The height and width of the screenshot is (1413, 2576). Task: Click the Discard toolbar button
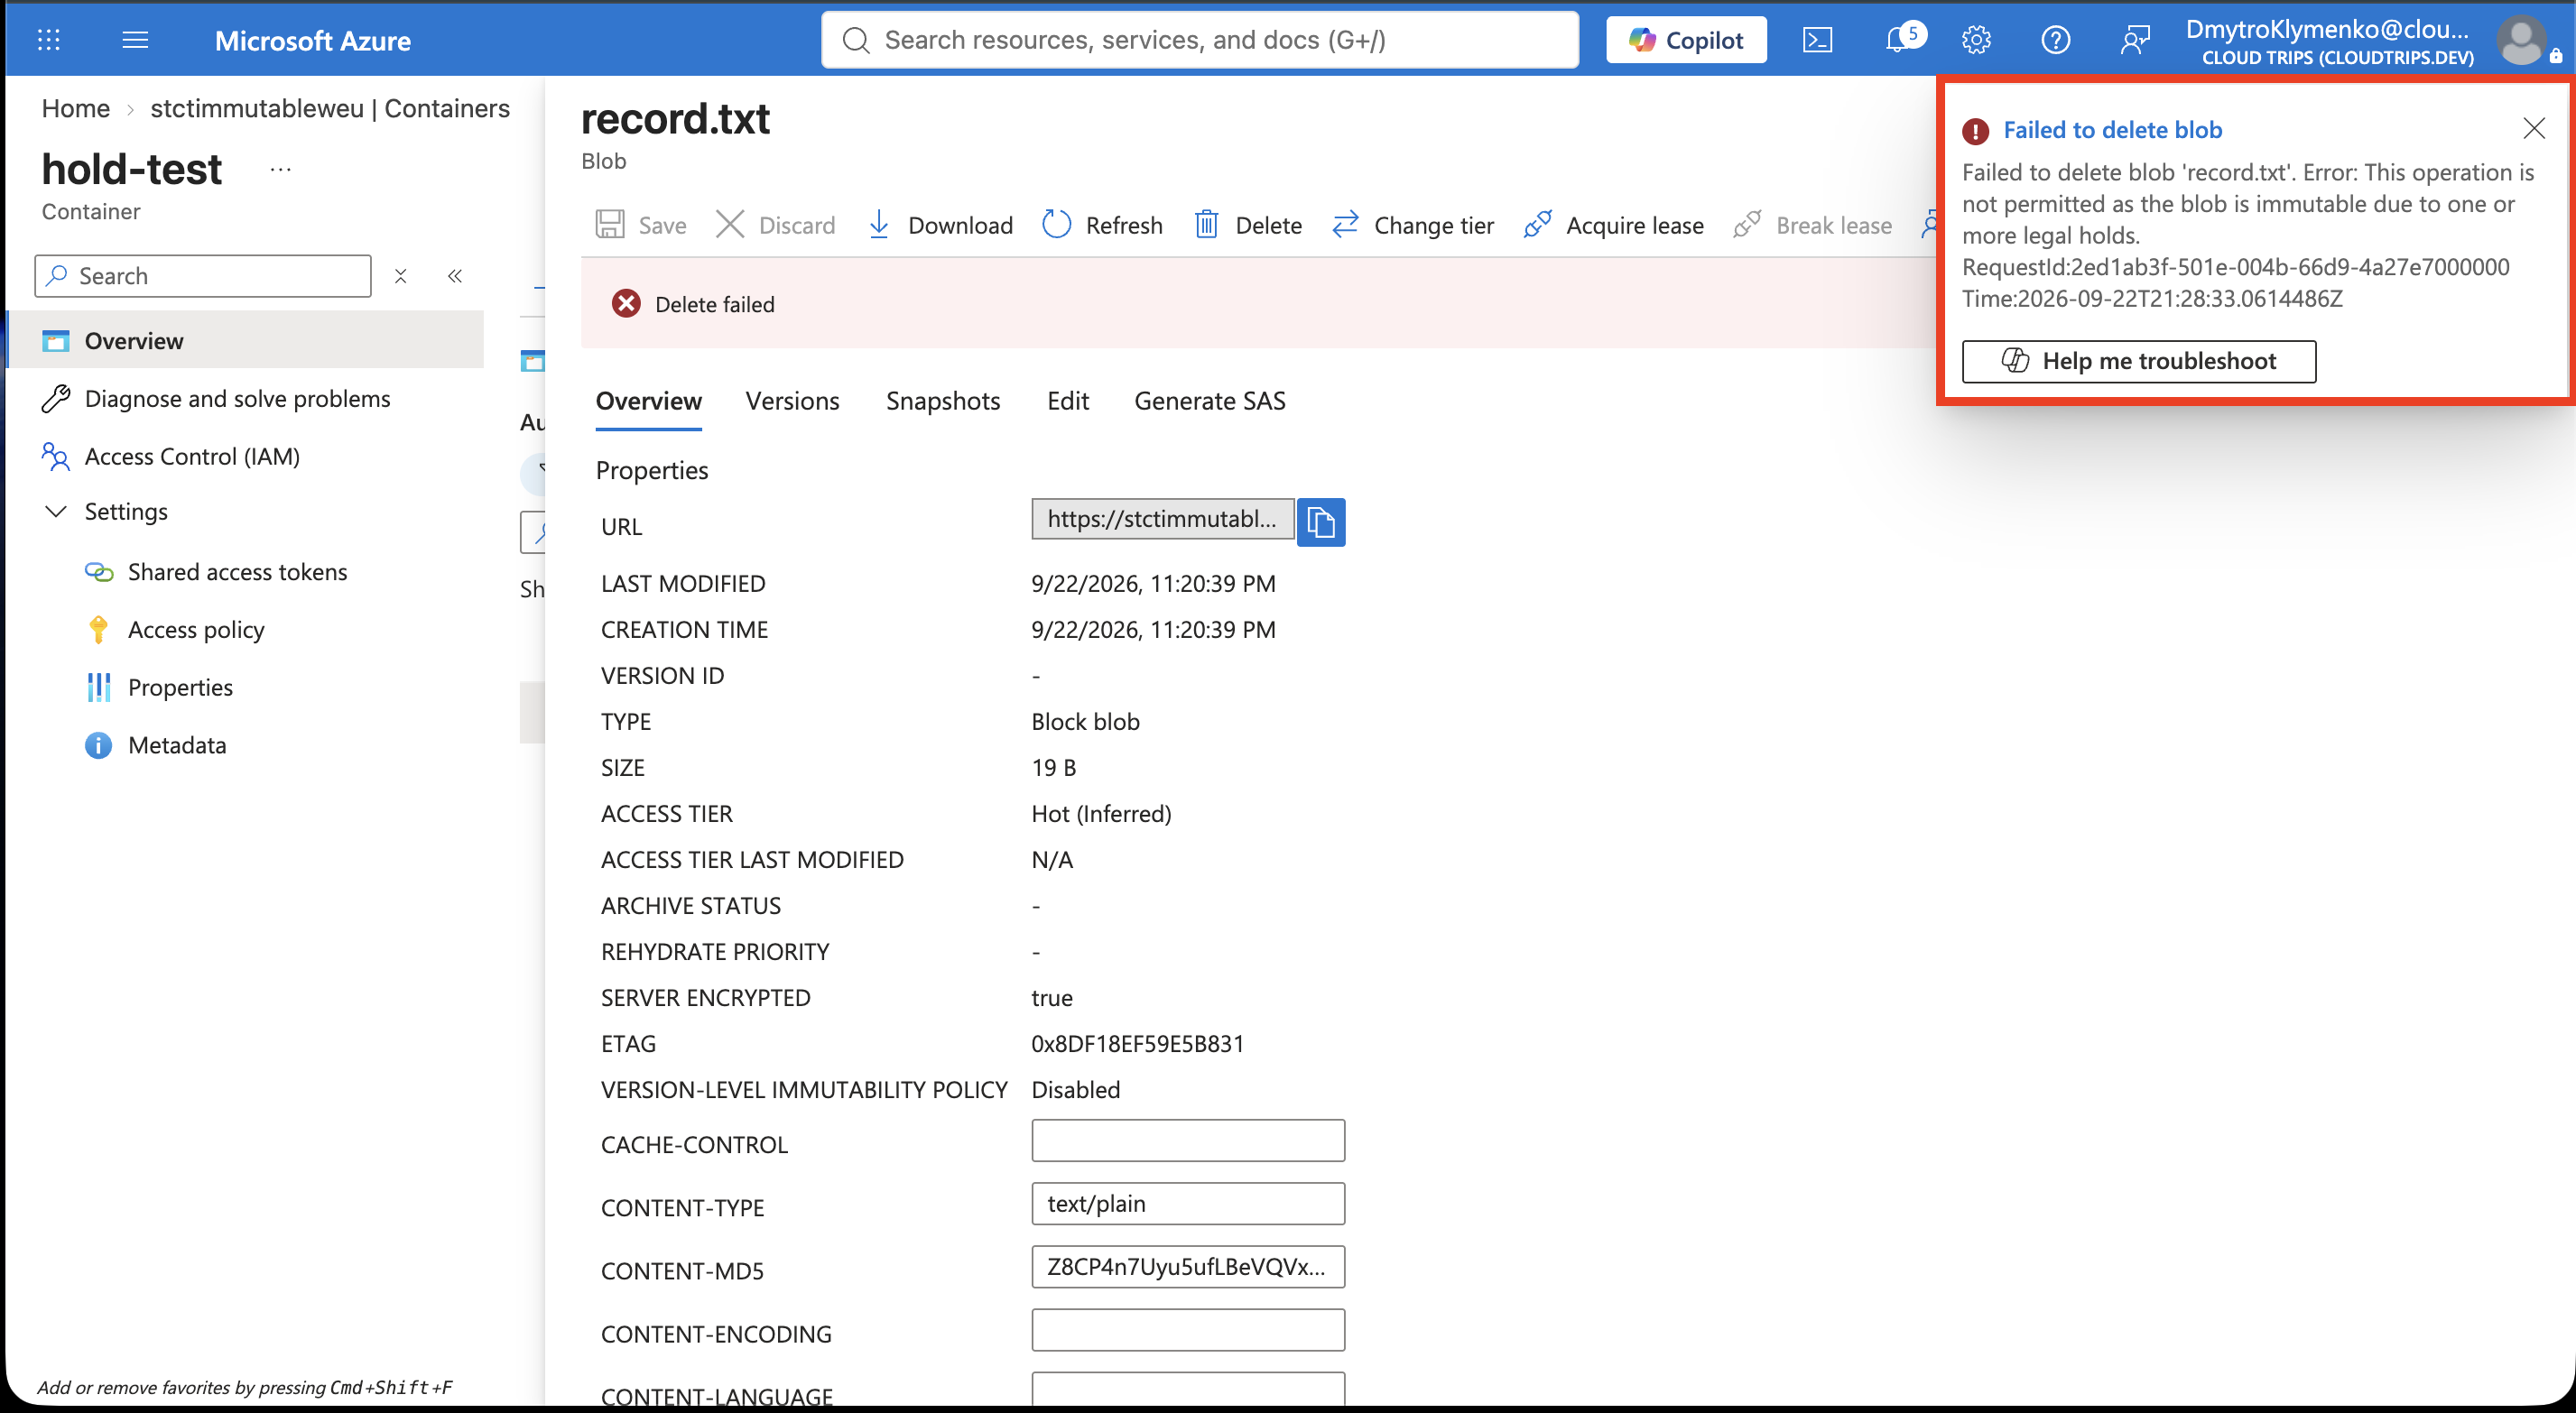pyautogui.click(x=776, y=225)
